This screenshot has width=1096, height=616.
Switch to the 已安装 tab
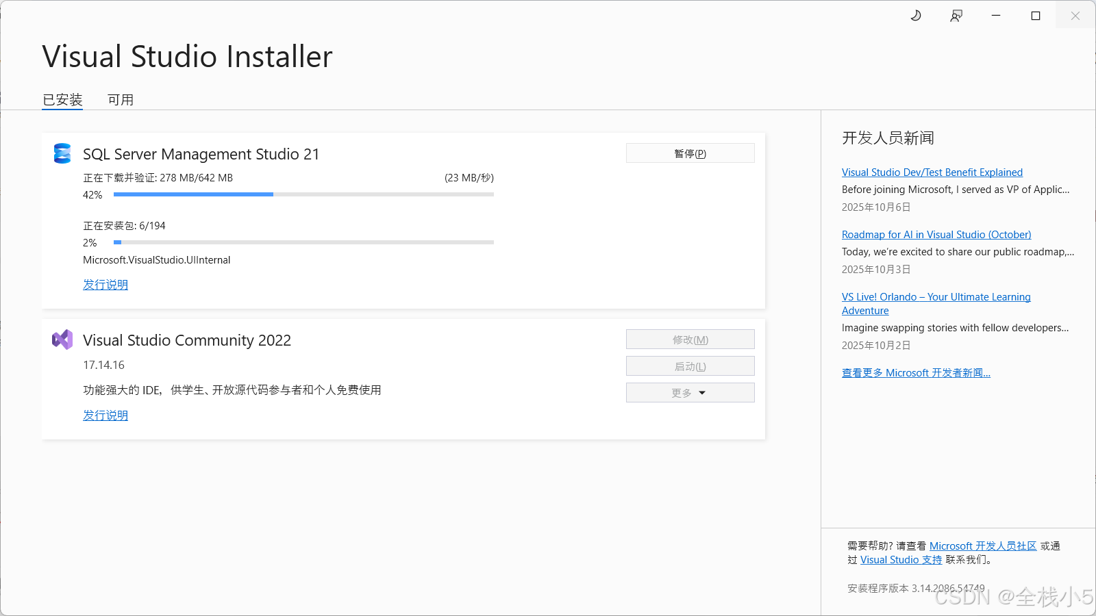[x=62, y=100]
